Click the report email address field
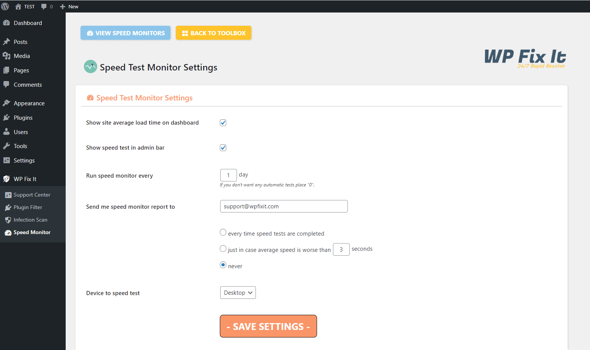This screenshot has height=350, width=590. [284, 206]
